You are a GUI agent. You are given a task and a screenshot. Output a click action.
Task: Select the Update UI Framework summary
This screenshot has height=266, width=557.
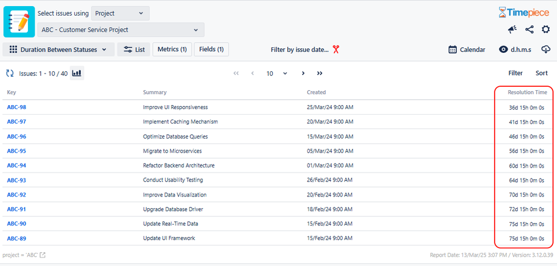point(169,238)
